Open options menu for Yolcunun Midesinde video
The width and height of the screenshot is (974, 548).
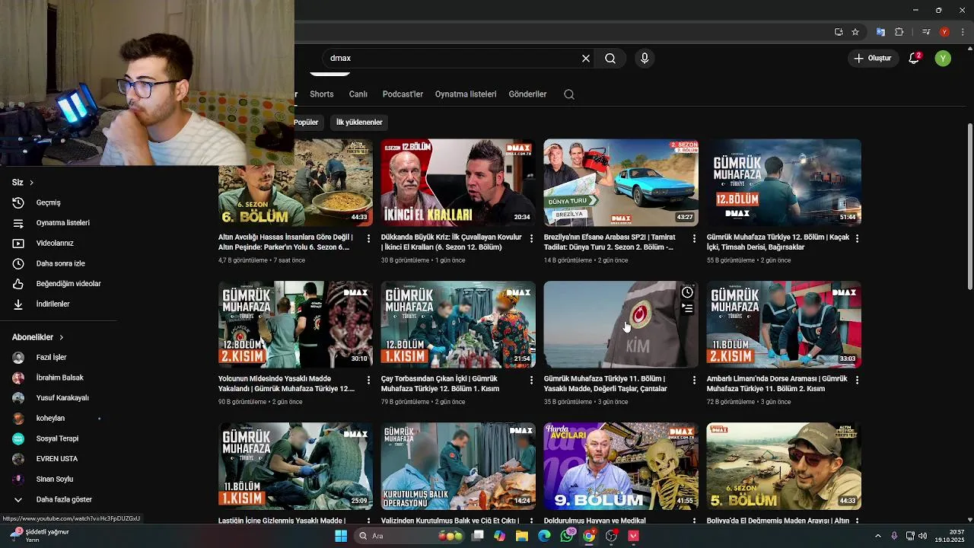point(368,380)
